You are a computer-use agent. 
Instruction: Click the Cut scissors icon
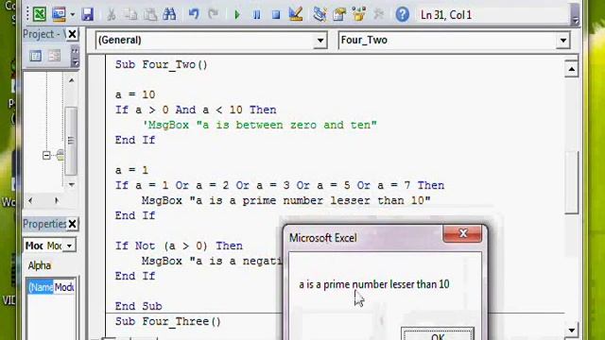click(112, 15)
